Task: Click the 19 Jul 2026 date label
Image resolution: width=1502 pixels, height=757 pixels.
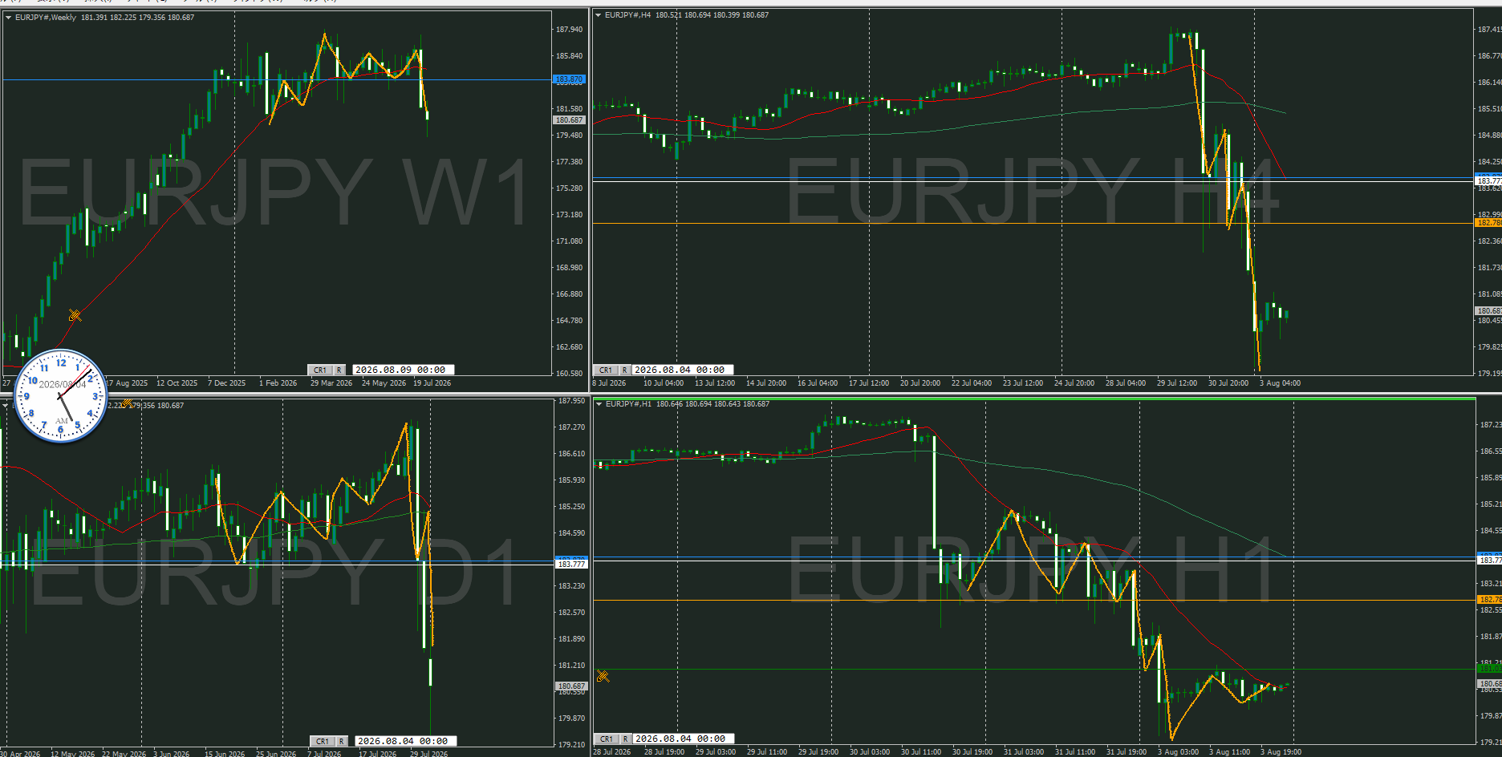Action: coord(432,383)
